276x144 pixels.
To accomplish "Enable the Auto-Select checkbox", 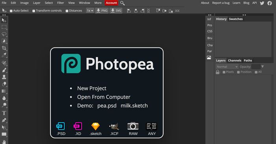I will tap(11, 11).
